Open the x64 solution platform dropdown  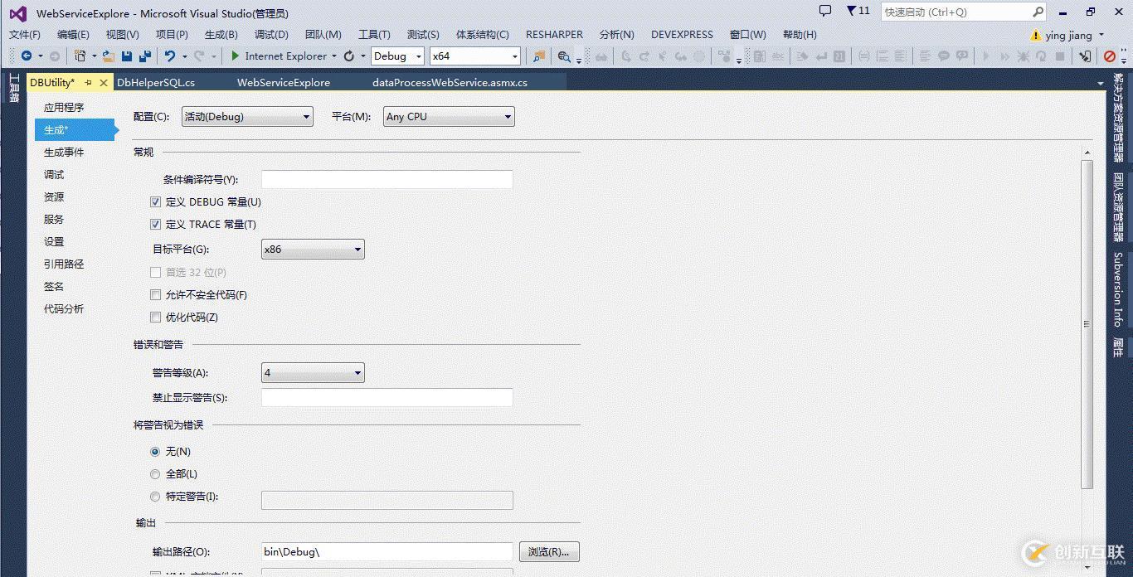[474, 56]
